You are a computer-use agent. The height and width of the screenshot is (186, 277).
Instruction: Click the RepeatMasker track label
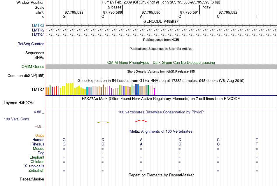(x=32, y=179)
